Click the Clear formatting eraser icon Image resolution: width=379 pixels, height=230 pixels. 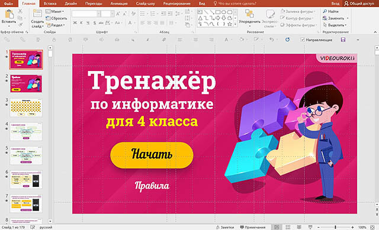[x=133, y=14]
